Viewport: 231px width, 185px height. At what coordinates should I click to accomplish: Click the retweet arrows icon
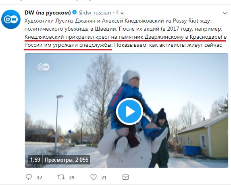click(x=61, y=177)
